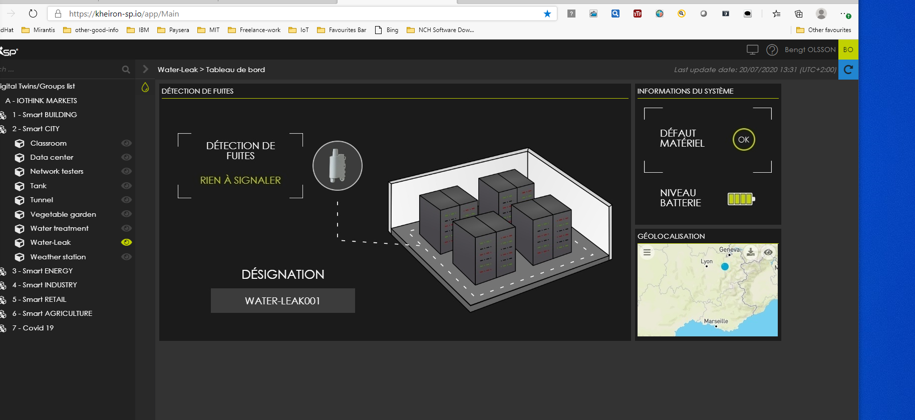This screenshot has width=915, height=420.
Task: Expand the 1 - Smart BUILDING group
Action: 45,115
